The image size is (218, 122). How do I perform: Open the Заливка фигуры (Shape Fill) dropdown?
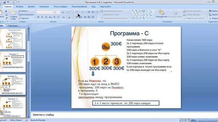coord(193,11)
